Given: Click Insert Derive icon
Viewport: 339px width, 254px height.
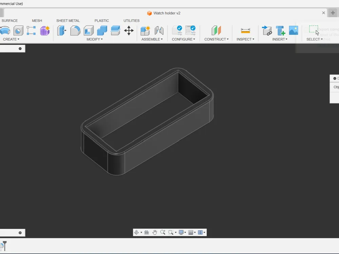Looking at the screenshot, I should tap(267, 30).
